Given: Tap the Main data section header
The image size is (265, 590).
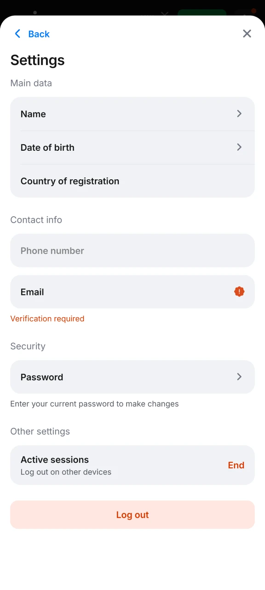Looking at the screenshot, I should pos(31,83).
